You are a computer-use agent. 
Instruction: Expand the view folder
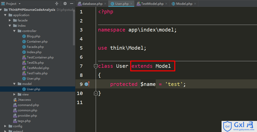tap(14, 94)
